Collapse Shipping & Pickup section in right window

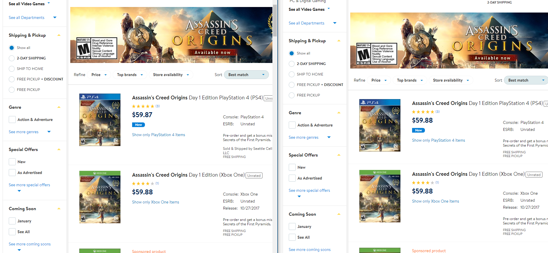[x=339, y=41]
